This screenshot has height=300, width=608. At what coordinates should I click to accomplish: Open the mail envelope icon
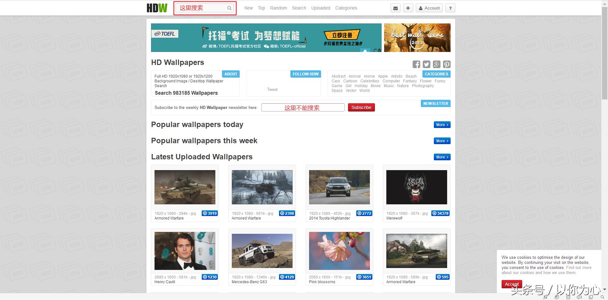click(x=395, y=8)
